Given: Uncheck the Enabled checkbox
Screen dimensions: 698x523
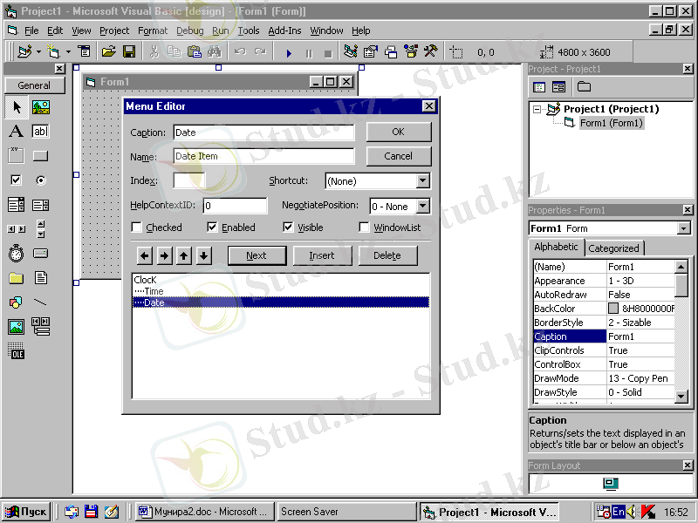Looking at the screenshot, I should tap(213, 228).
